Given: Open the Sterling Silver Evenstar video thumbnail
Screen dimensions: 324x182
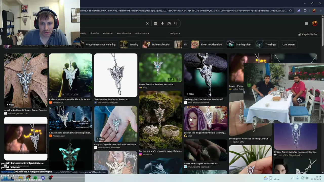Looking at the screenshot, I should (206, 75).
